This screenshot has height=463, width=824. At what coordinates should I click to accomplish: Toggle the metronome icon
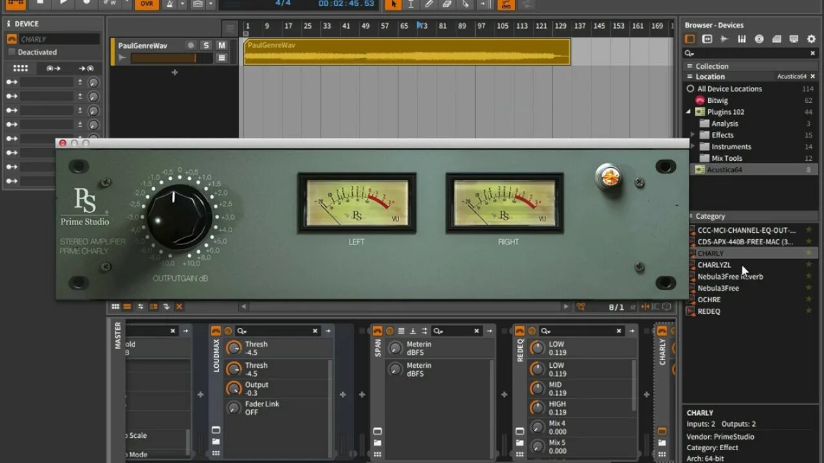[x=169, y=4]
